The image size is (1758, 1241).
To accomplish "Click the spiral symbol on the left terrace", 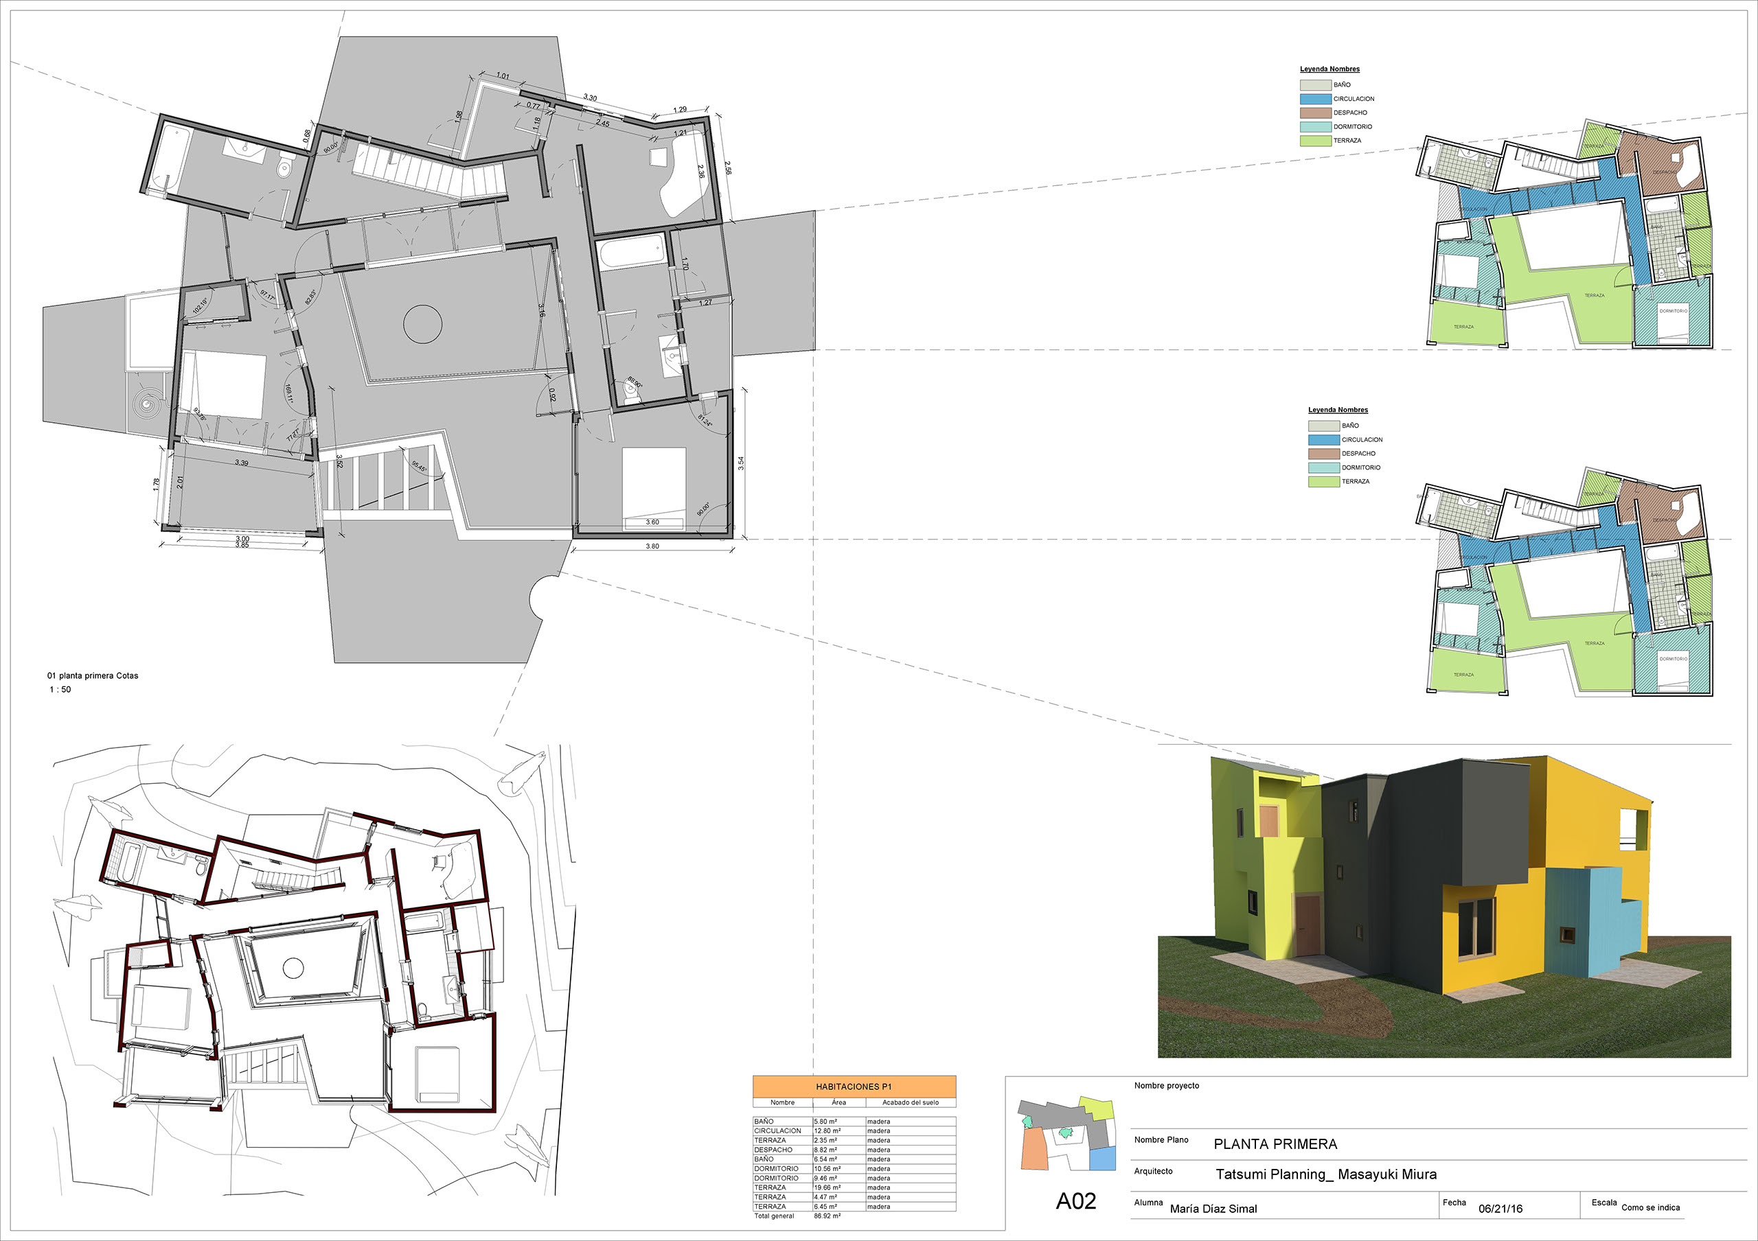I will [146, 402].
